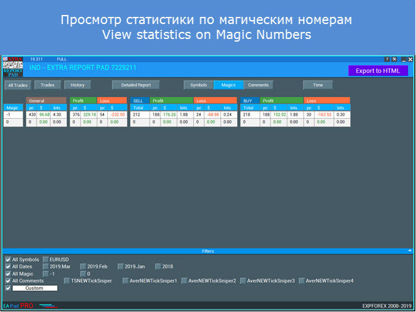Image resolution: width=416 pixels, height=312 pixels.
Task: Click the Custom filter input field
Action: click(x=34, y=288)
